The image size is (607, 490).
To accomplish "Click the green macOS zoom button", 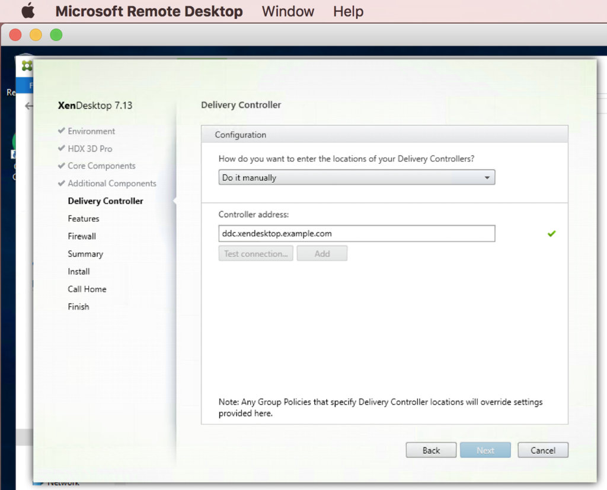I will (56, 35).
